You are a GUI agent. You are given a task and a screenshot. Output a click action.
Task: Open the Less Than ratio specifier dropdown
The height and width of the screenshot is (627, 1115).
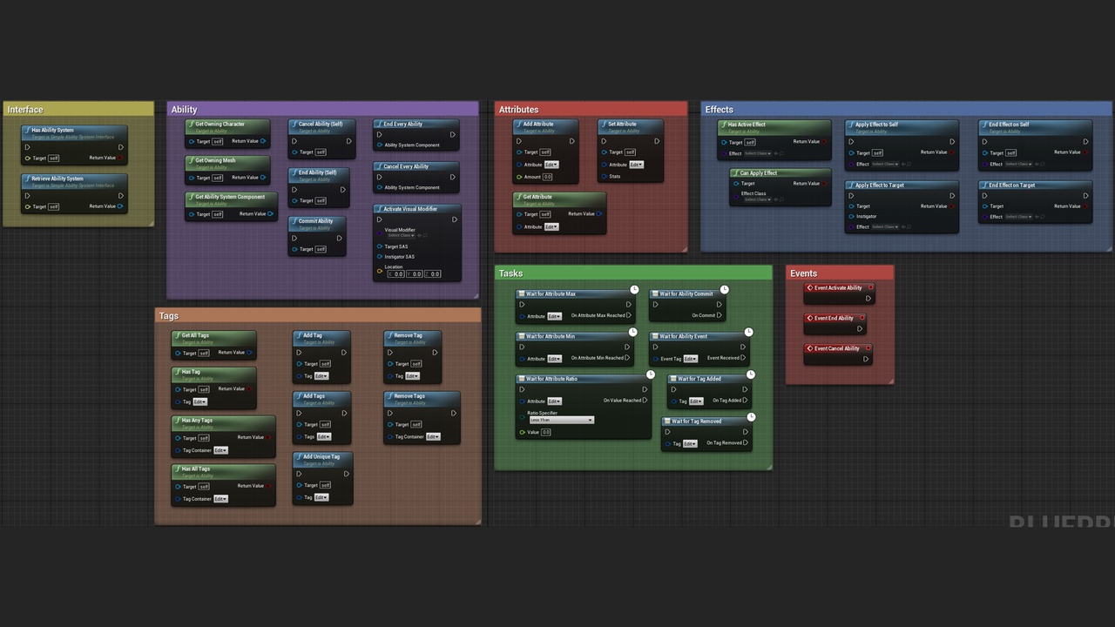point(560,420)
